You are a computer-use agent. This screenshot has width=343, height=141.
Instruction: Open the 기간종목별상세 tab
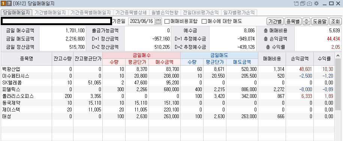coord(131,12)
